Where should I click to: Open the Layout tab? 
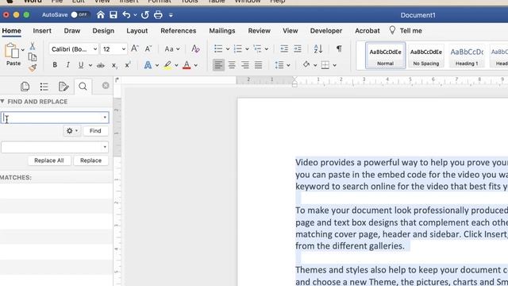click(137, 31)
